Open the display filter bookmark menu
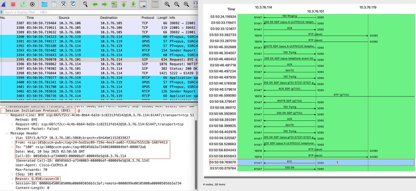416x191 pixels. (x=2, y=12)
